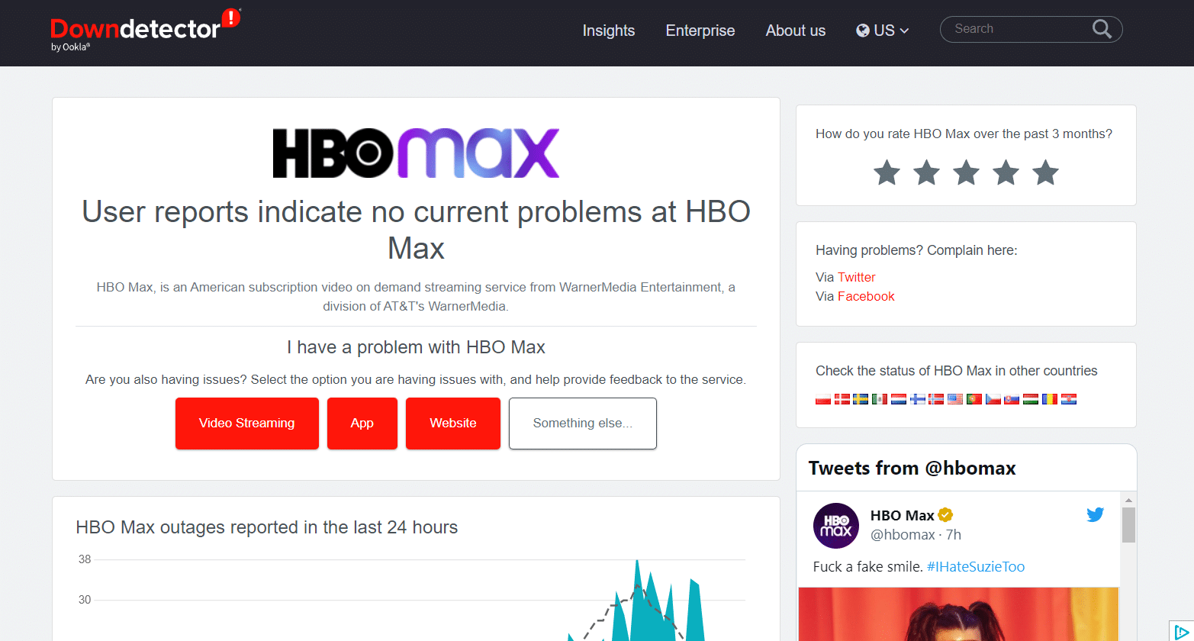
Task: Complain via Twitter link
Action: pos(856,277)
